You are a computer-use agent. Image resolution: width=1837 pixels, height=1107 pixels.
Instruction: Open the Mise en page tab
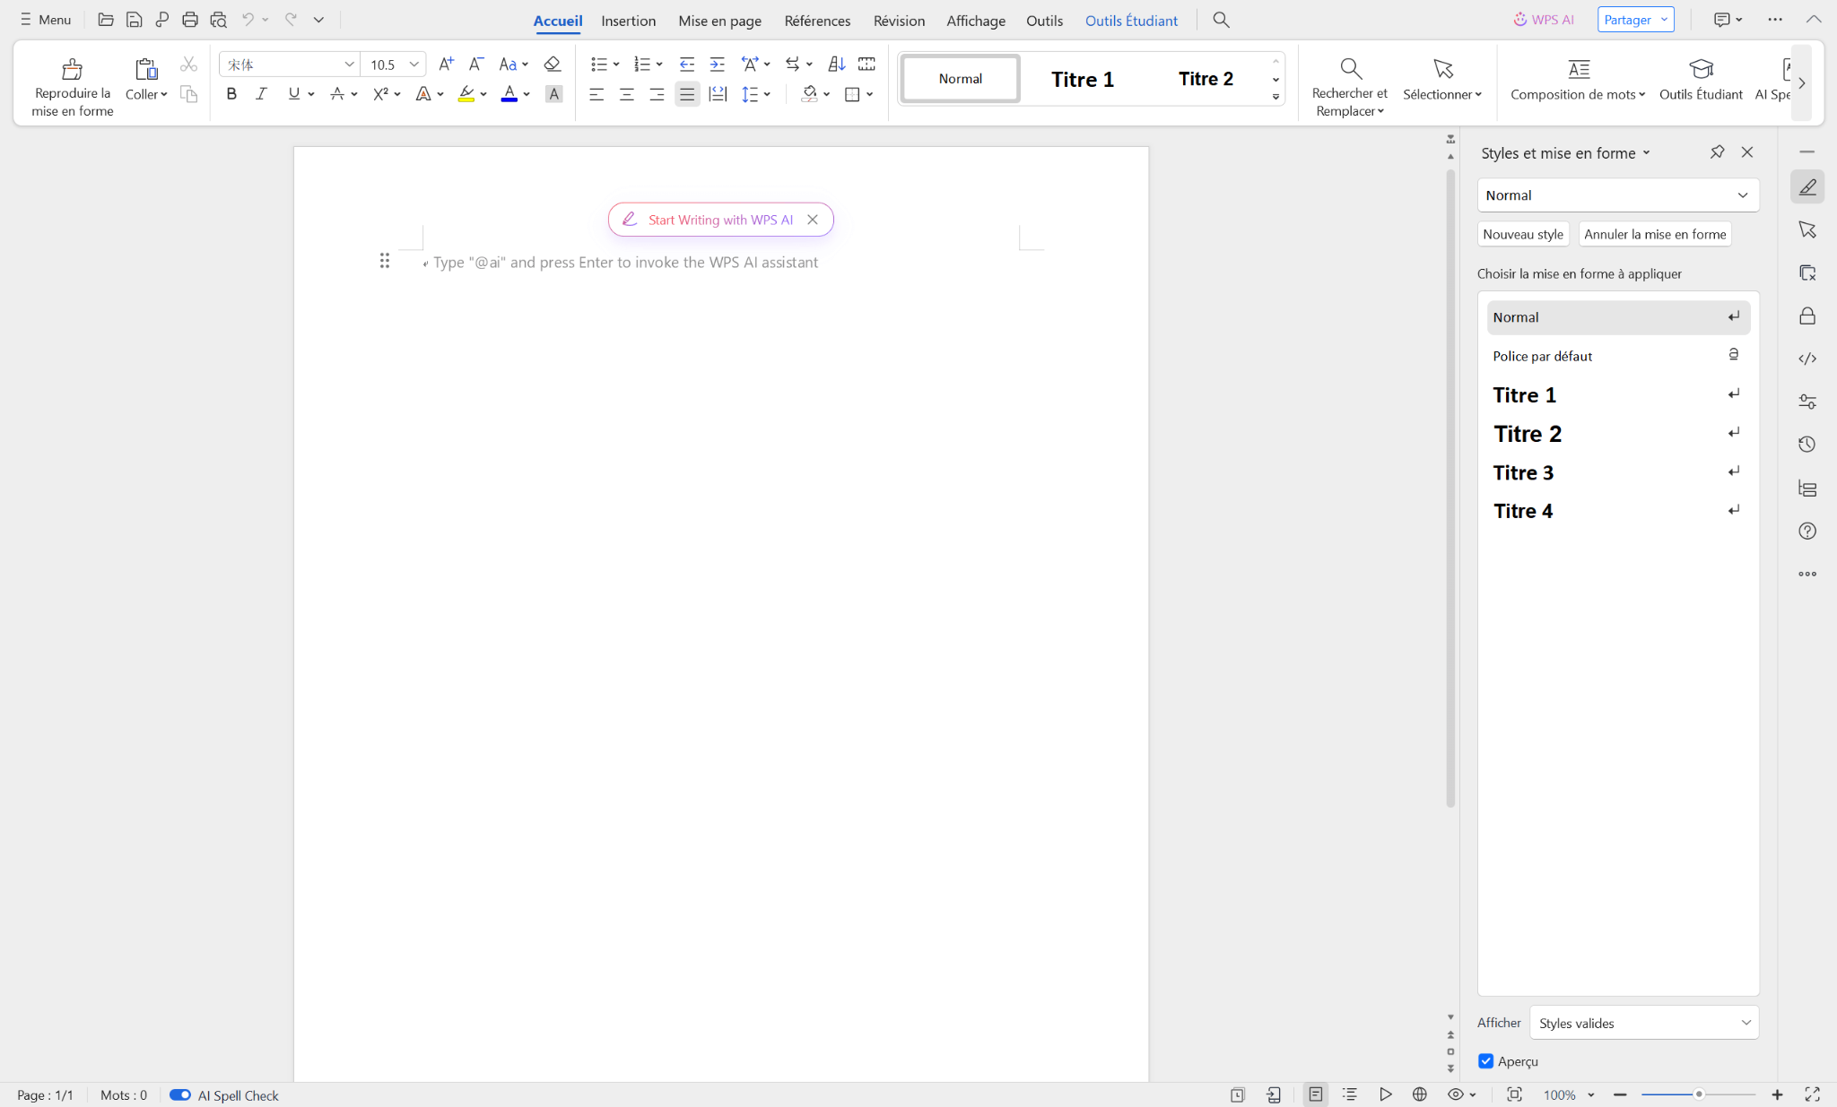(719, 21)
